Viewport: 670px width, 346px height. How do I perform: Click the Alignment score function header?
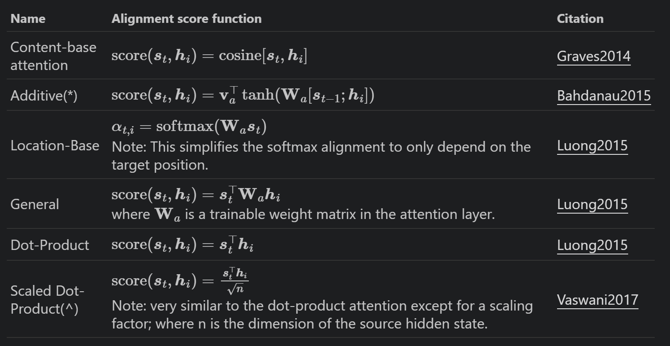[186, 19]
